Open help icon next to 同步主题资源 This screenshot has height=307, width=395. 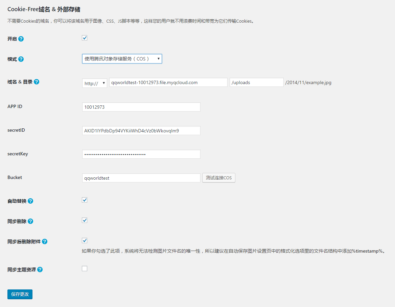coord(40,270)
